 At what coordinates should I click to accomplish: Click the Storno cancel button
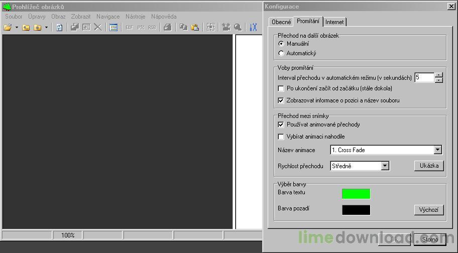[430, 239]
